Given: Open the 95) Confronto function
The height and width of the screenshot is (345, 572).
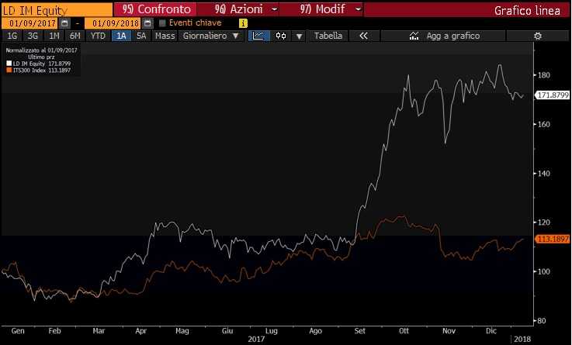Looking at the screenshot, I should point(156,9).
